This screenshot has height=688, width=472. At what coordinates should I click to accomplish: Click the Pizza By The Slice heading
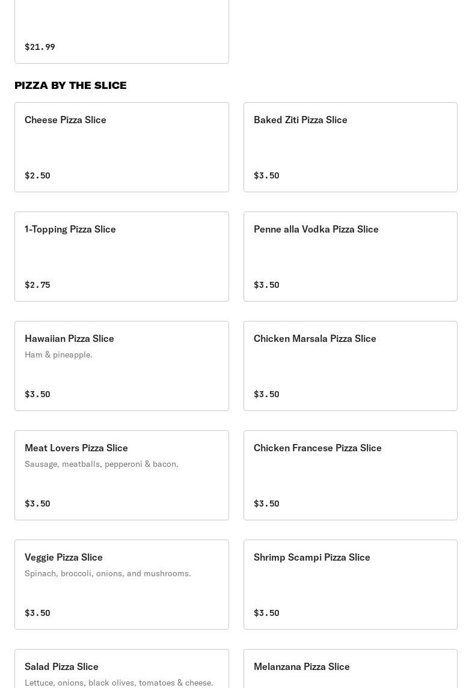click(x=70, y=85)
